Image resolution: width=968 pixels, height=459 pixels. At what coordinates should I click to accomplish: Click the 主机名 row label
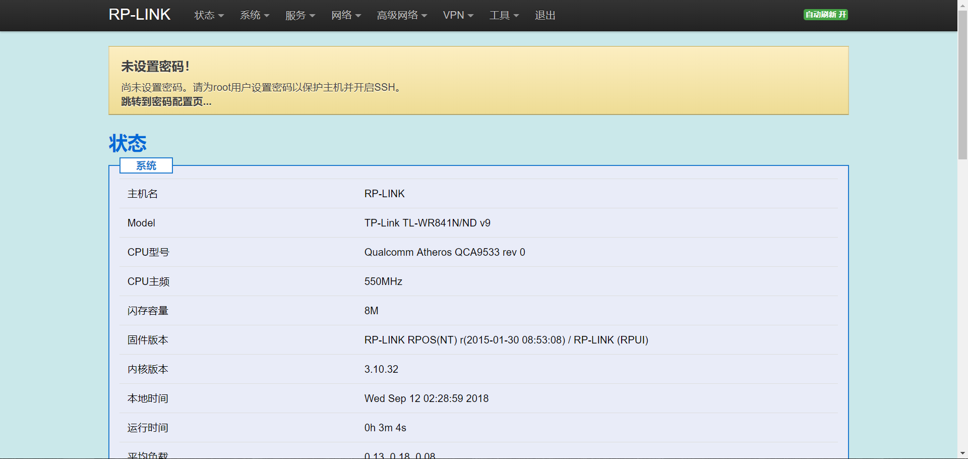143,194
